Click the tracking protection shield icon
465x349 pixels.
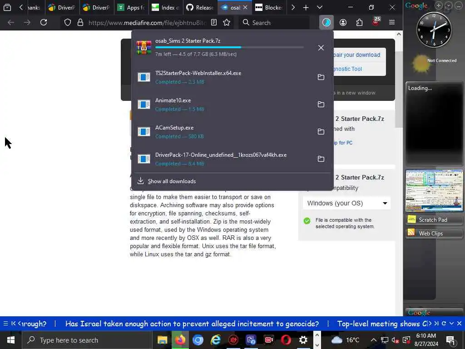click(68, 23)
